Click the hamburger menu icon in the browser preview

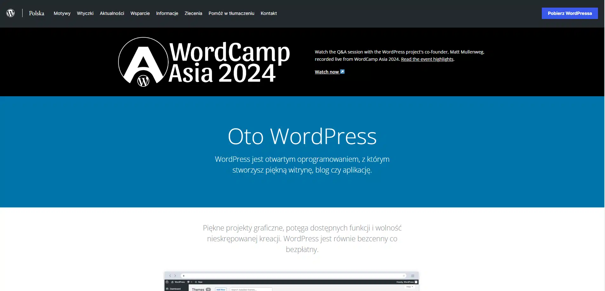coord(413,276)
